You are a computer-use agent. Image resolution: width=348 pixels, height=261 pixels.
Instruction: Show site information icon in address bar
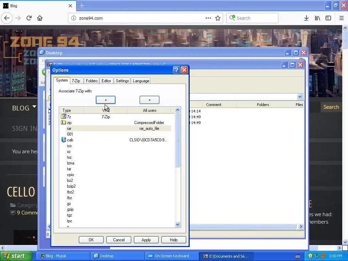(73, 18)
